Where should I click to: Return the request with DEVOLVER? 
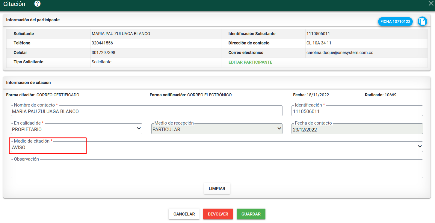click(x=218, y=214)
